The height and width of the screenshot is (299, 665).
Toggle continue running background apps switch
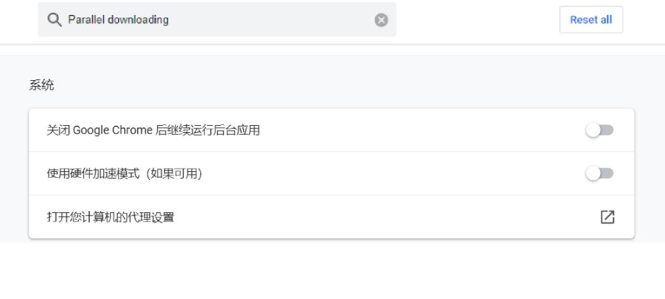click(x=599, y=130)
